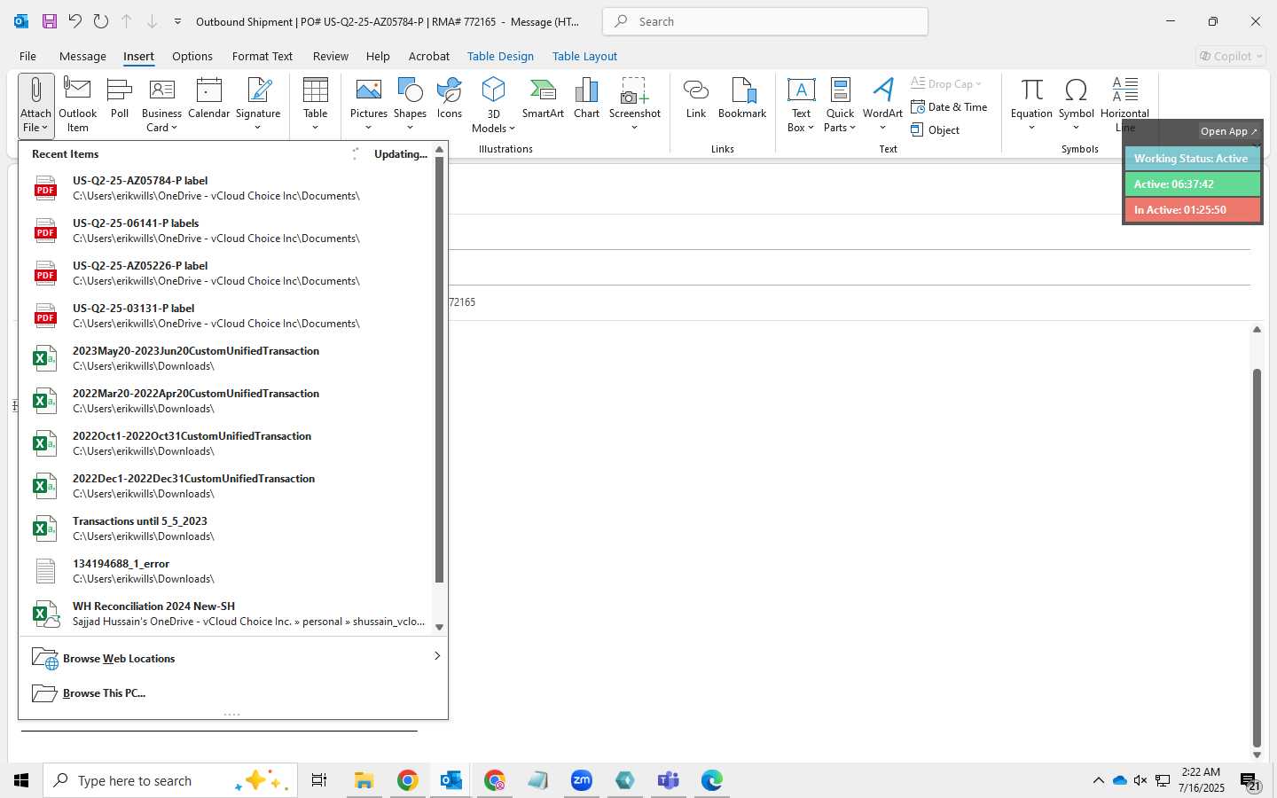Viewport: 1277px width, 798px height.
Task: Open the Screenshot tool menu
Action: pyautogui.click(x=635, y=106)
